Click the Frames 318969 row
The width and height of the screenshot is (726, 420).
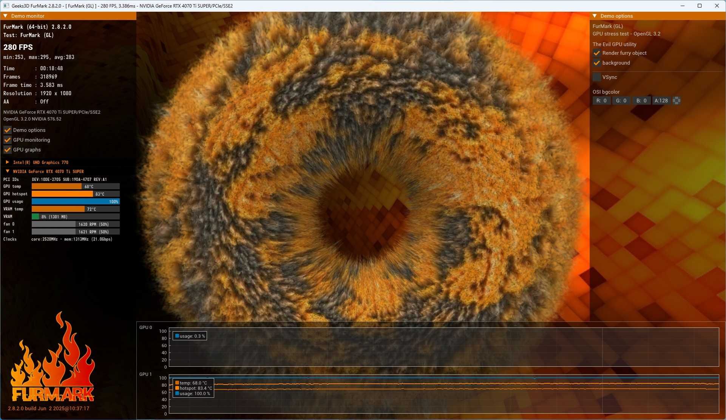(x=30, y=77)
